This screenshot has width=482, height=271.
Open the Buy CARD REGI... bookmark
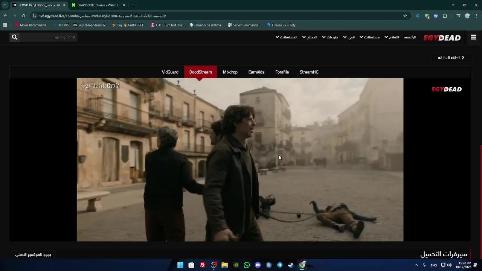click(129, 25)
